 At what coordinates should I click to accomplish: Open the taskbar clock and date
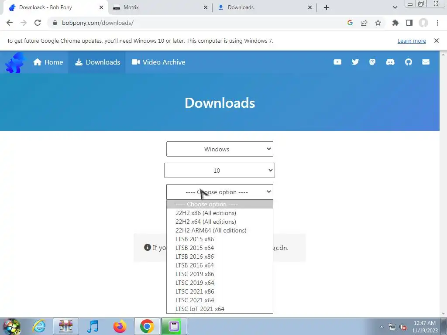tap(425, 327)
